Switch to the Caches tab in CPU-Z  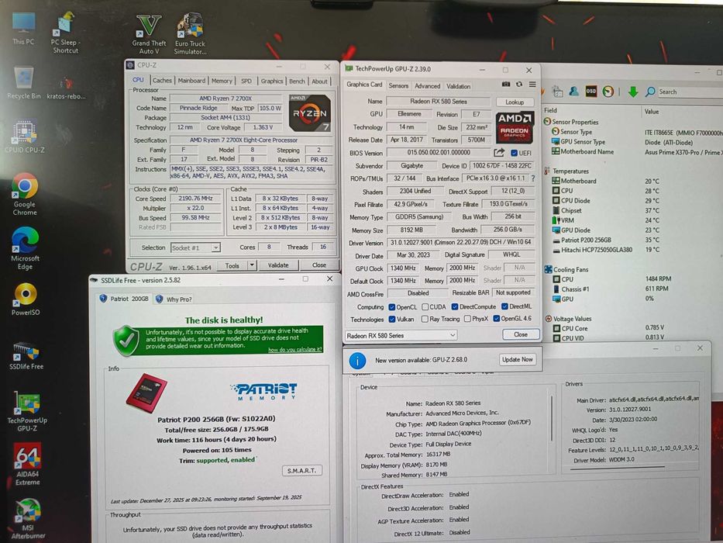pos(162,81)
